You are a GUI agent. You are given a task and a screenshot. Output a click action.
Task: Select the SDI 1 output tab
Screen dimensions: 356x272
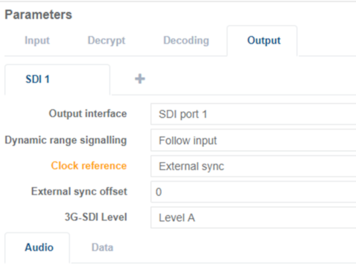(38, 79)
